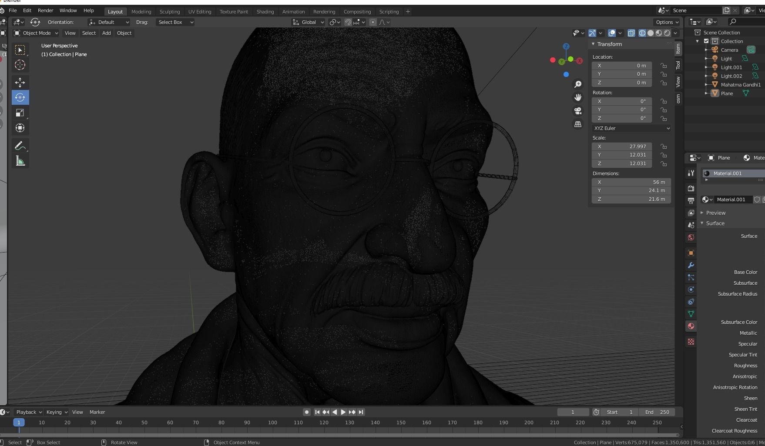Open the Tool settings properties tab
Viewport: 765px width, 446px height.
point(691,173)
